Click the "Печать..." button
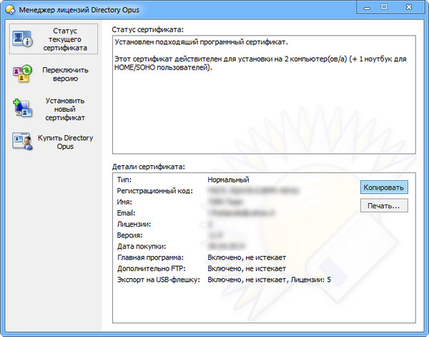Screen dimensions: 429x337 click(x=384, y=205)
